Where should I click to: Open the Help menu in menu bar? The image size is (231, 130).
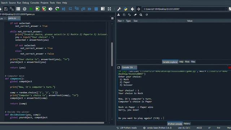tap(65, 3)
